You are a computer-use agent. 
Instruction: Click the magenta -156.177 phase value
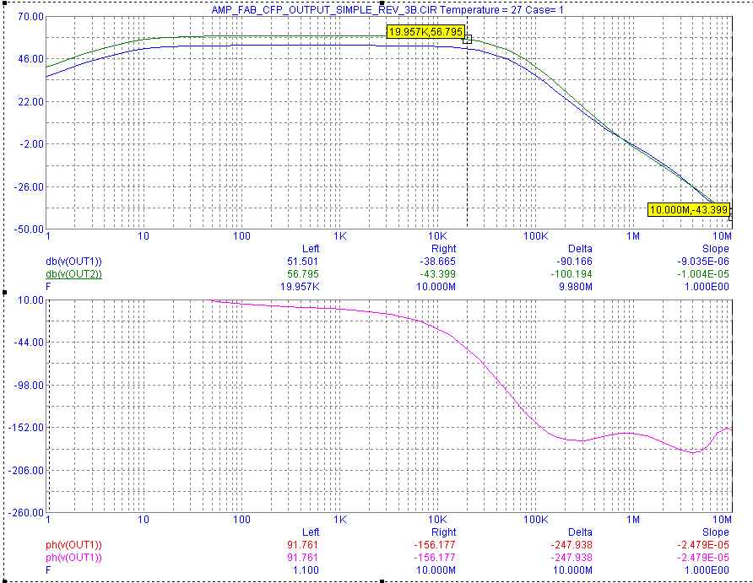(x=435, y=558)
